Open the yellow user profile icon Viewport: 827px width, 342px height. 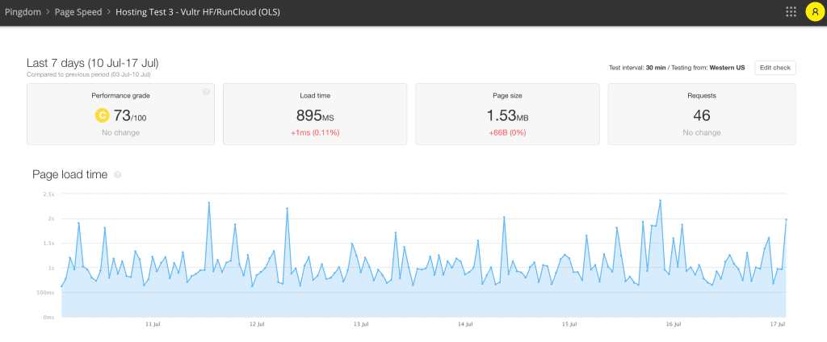(x=815, y=11)
